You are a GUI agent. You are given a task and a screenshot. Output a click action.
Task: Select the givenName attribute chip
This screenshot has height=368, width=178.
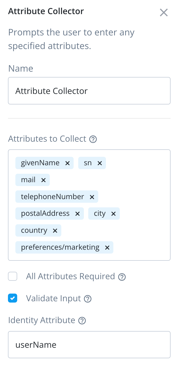click(40, 163)
